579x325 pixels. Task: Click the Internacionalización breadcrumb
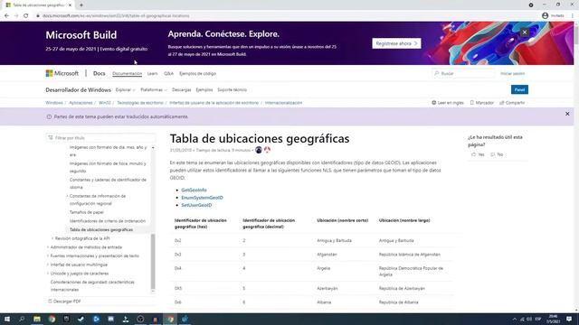283,103
